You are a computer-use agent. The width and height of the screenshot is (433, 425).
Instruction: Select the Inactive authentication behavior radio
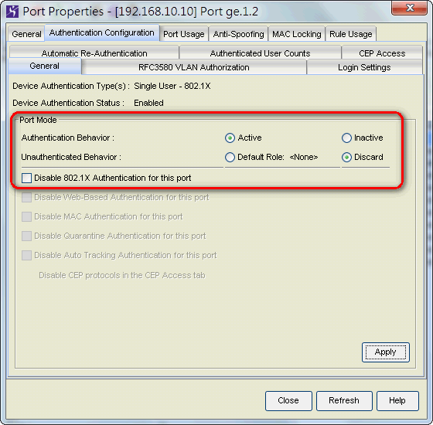coord(346,138)
